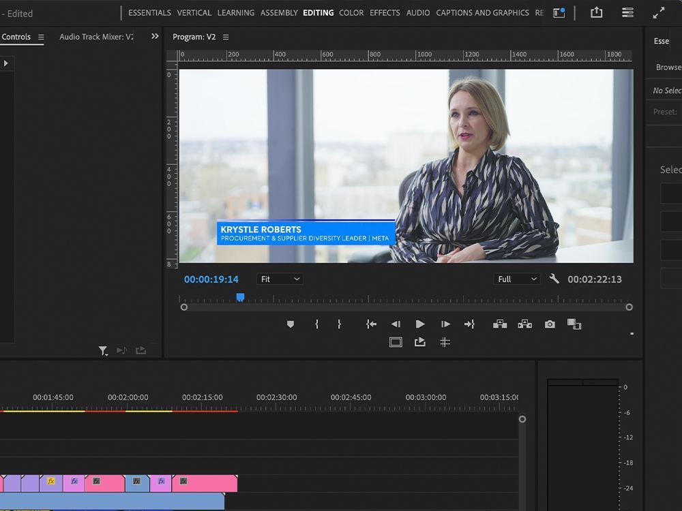Click timeline ruler at 00:02:30:00
The width and height of the screenshot is (682, 511).
pos(277,397)
